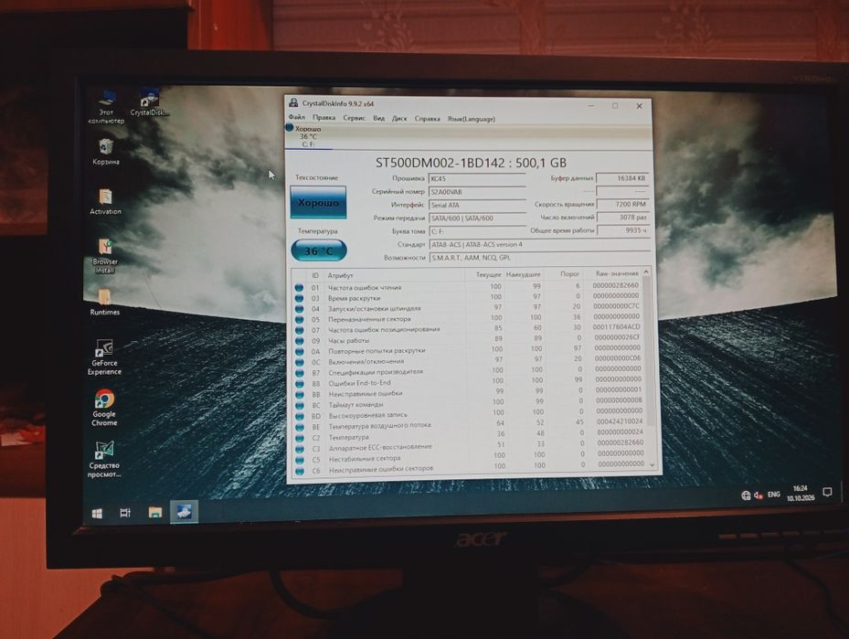Click the status circle of attribute 05

click(x=300, y=320)
